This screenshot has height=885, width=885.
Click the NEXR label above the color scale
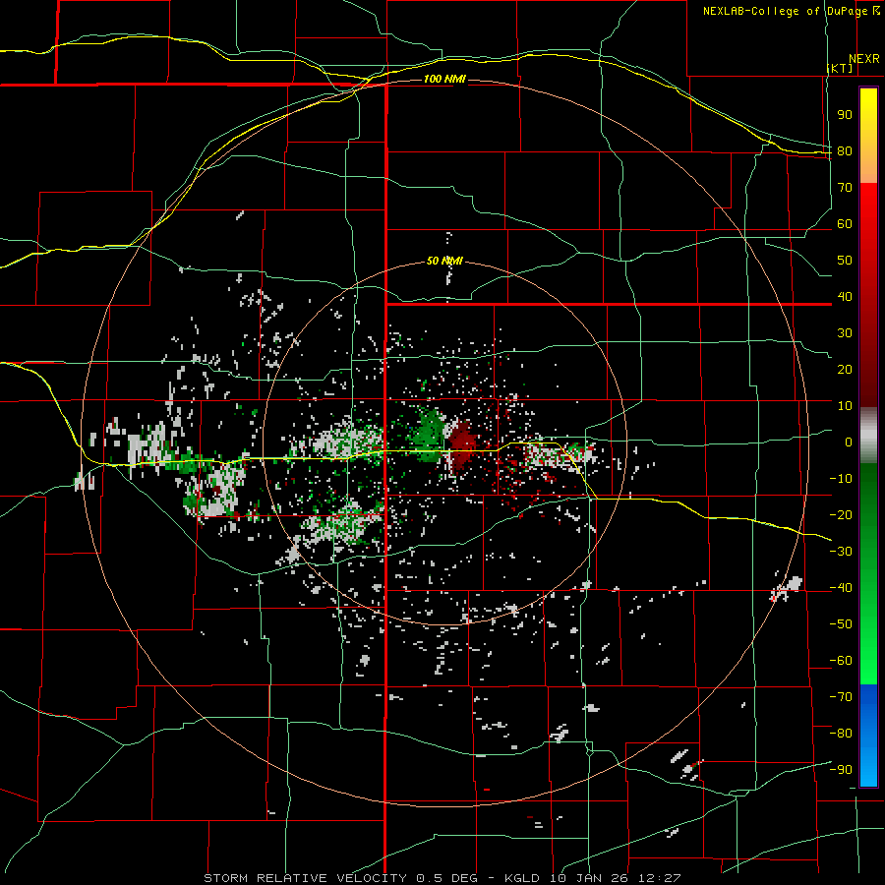[863, 59]
